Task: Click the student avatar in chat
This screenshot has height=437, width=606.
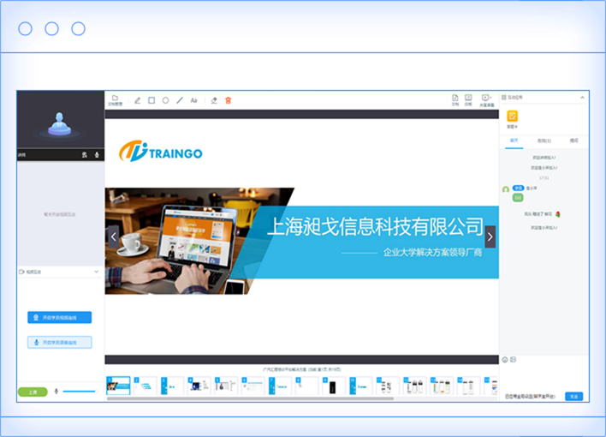Action: click(x=506, y=189)
